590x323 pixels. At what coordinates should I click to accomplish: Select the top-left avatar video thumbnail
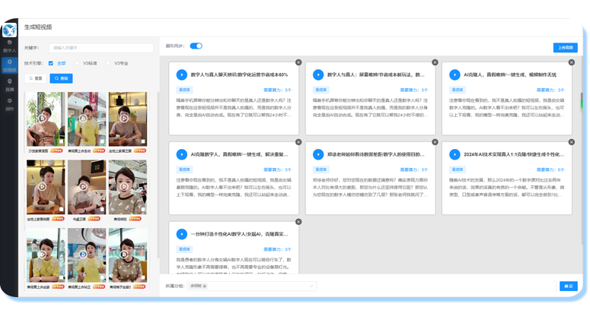[44, 118]
